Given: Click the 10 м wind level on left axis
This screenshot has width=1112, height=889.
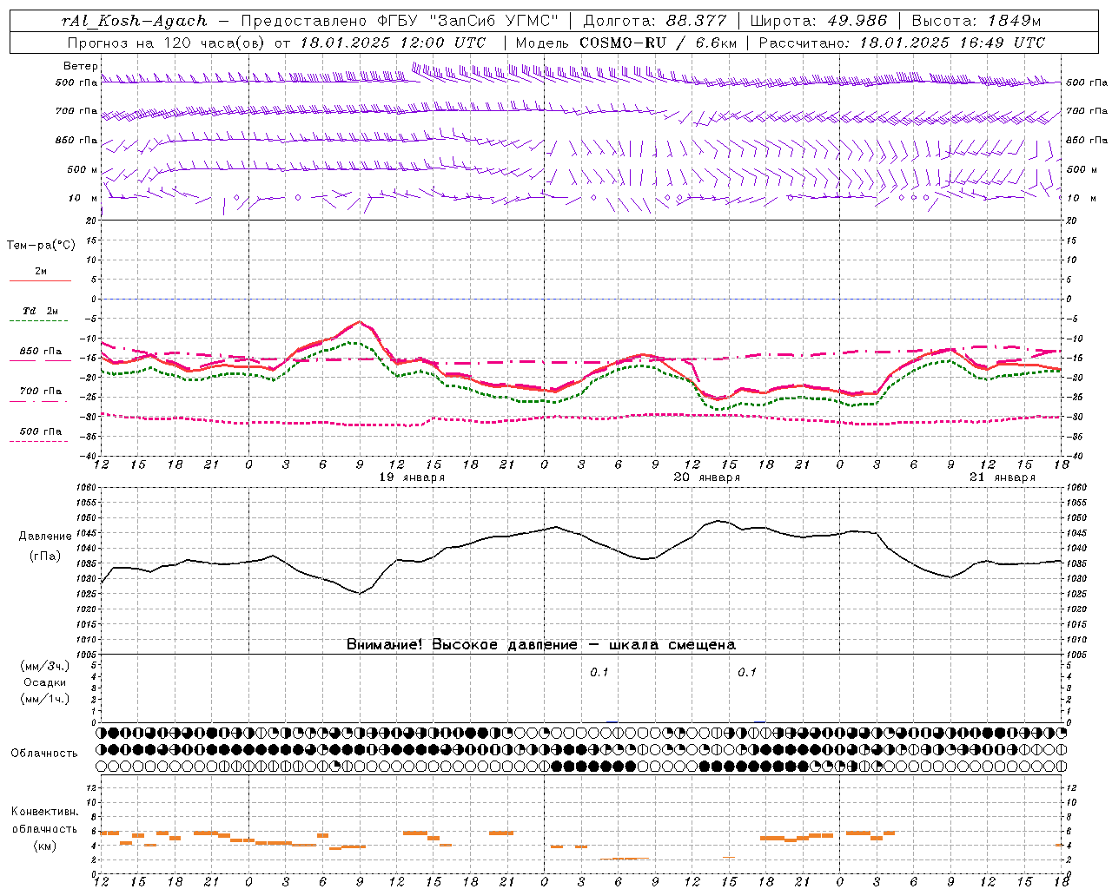Looking at the screenshot, I should pos(83,199).
